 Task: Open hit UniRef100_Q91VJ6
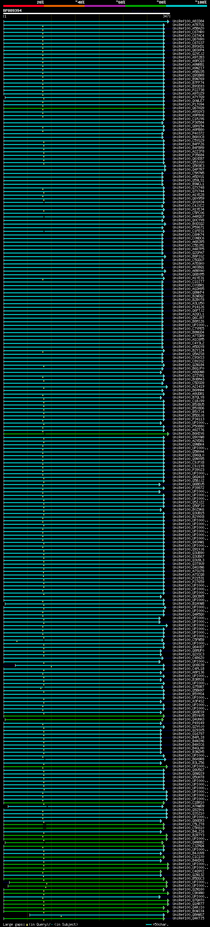(188, 549)
